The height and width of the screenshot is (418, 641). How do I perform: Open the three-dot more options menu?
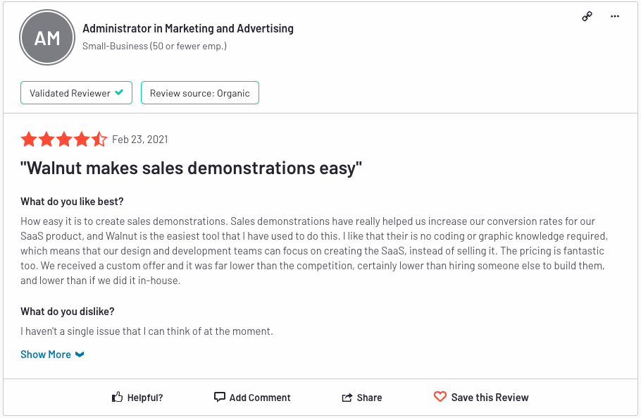tap(615, 16)
